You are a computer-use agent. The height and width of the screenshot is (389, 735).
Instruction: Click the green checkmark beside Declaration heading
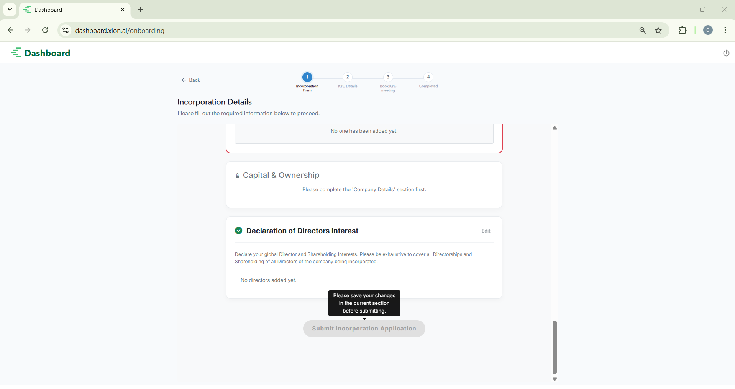click(238, 231)
